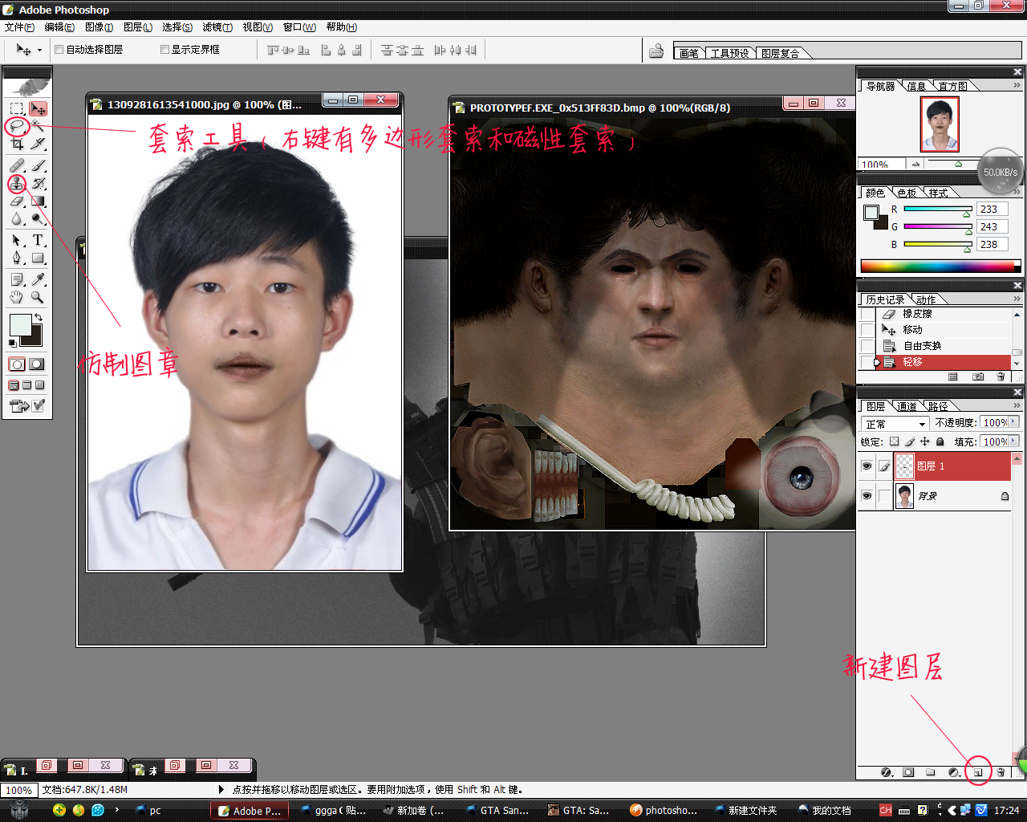Select the Rectangular Marquee tool
The height and width of the screenshot is (822, 1027).
[17, 108]
